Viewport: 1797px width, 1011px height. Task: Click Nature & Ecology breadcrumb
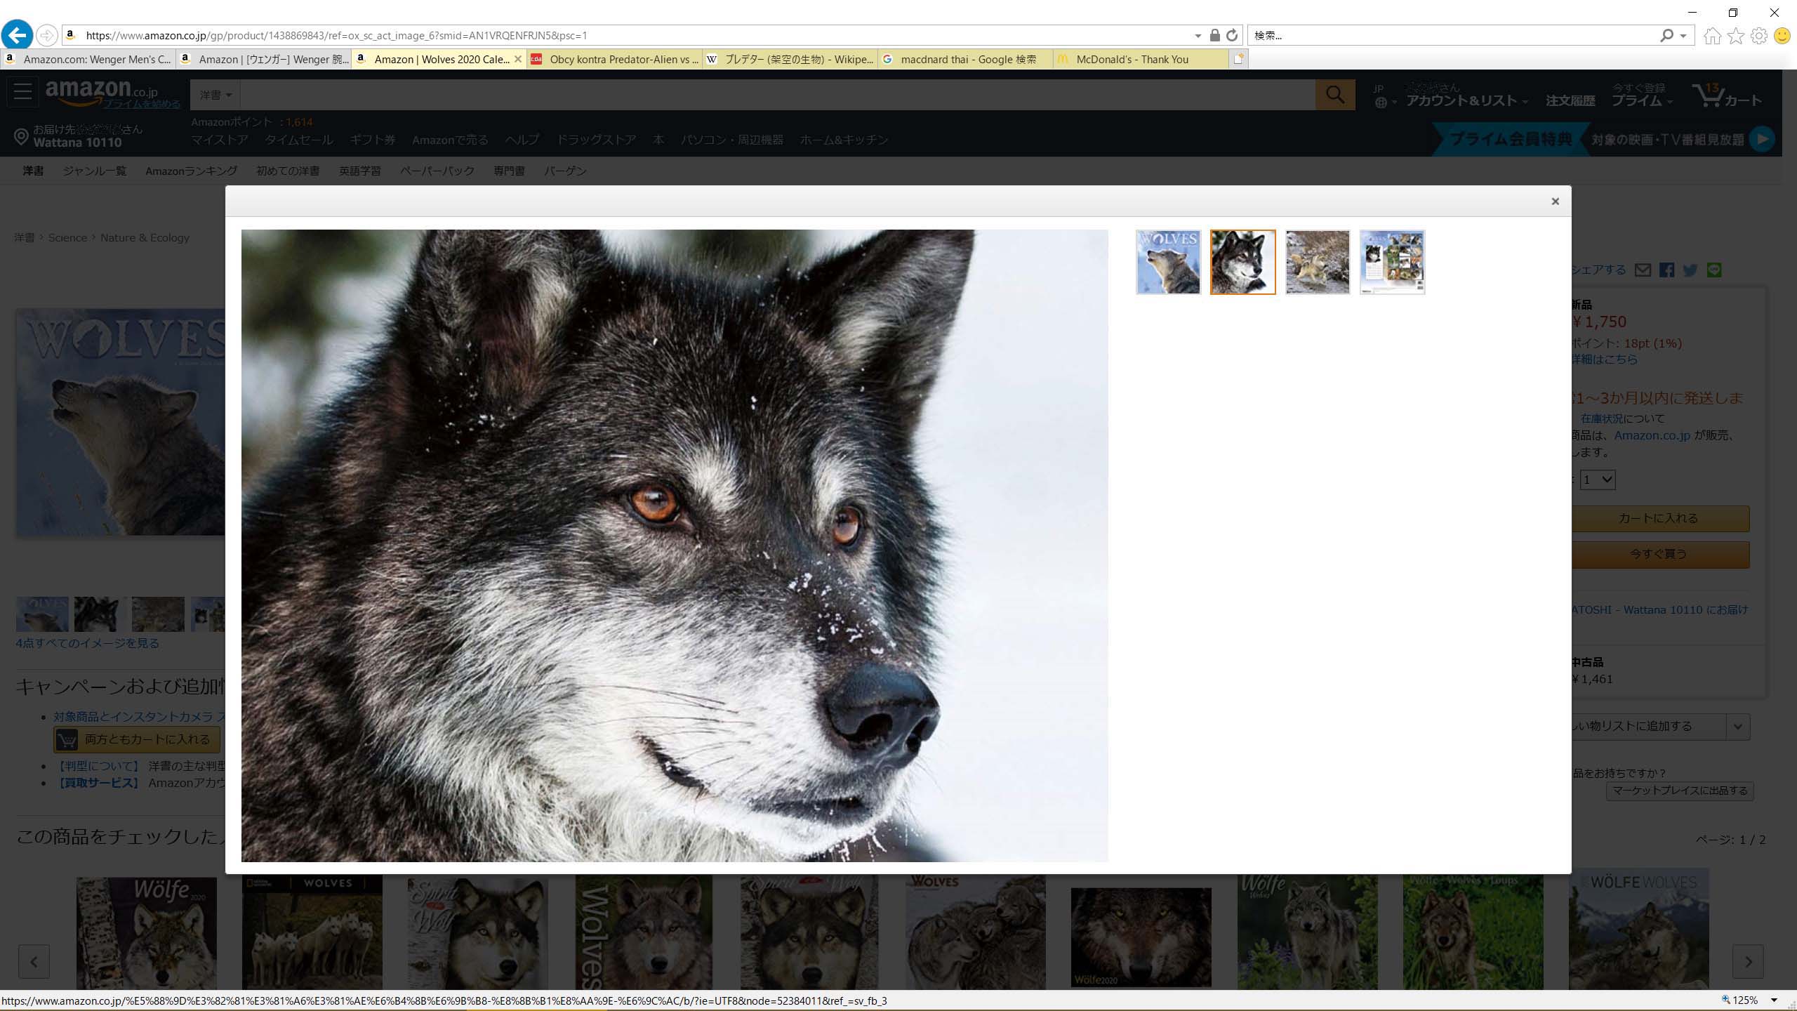pyautogui.click(x=145, y=238)
